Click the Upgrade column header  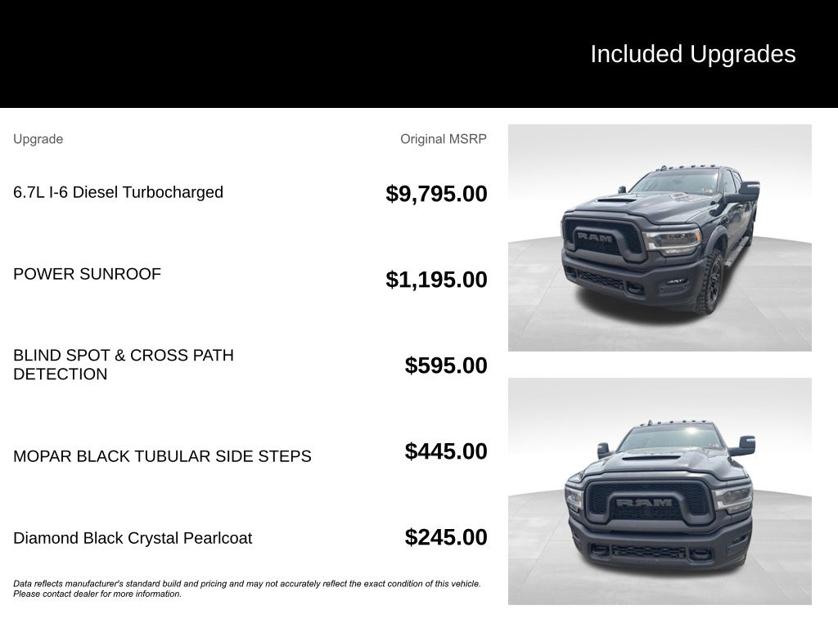38,139
